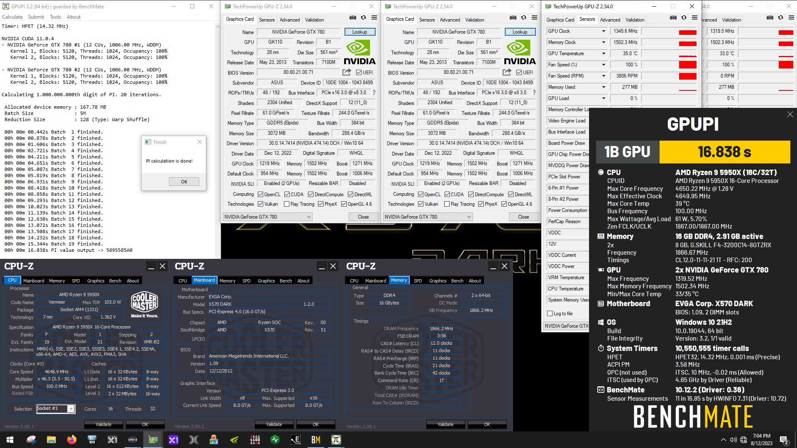The height and width of the screenshot is (448, 797).
Task: Toggle CUDA checkbox in leftmost GPU-Z window
Action: click(x=287, y=194)
